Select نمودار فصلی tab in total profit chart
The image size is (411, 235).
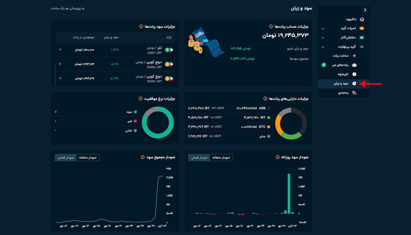(x=66, y=157)
